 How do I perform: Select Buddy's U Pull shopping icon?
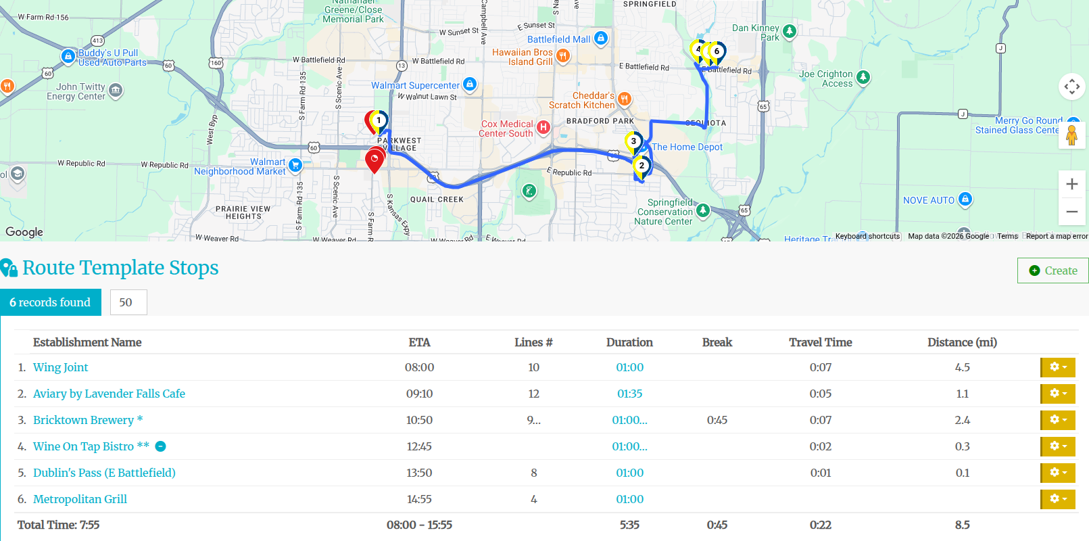(x=68, y=56)
